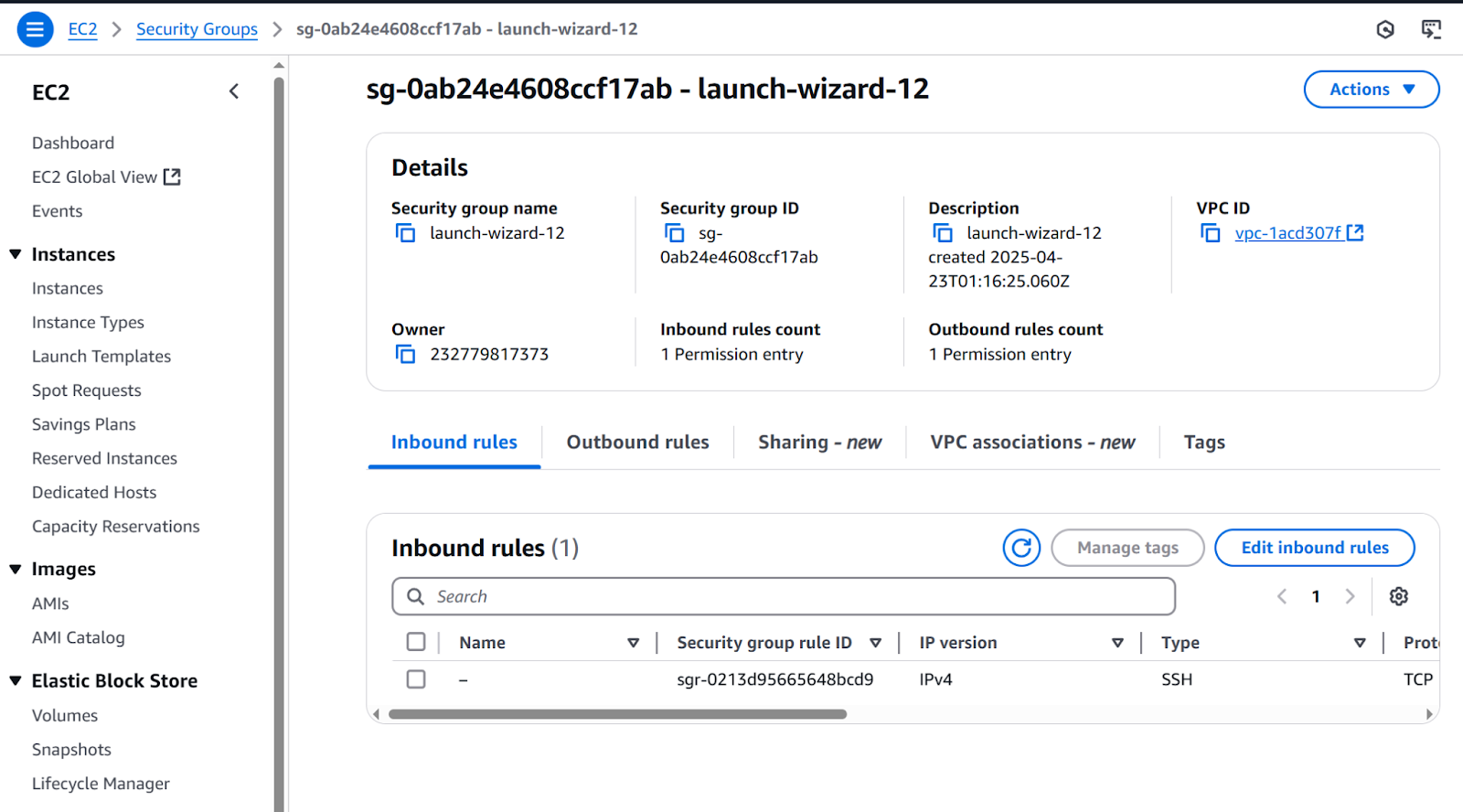Refresh the inbound rules list

pos(1021,548)
